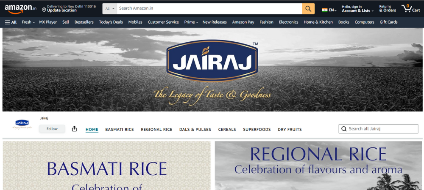The width and height of the screenshot is (424, 190).
Task: Click the Jairaj small brand logo thumbnail
Action: (x=22, y=124)
